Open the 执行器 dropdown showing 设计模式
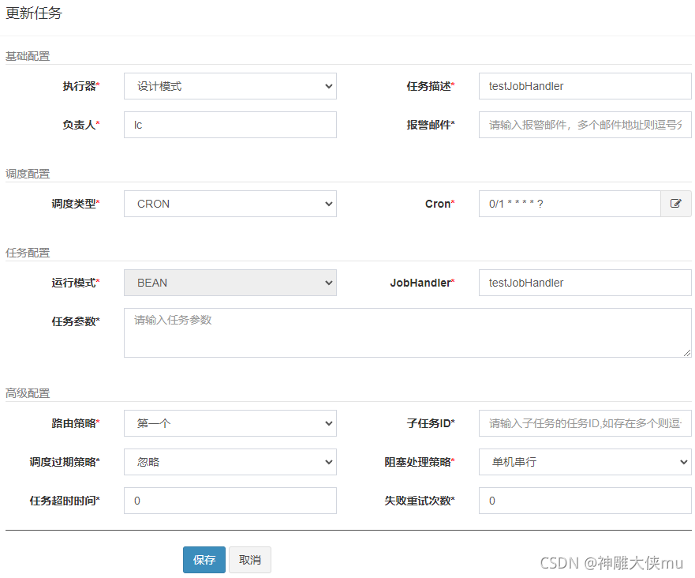695x578 pixels. 230,86
